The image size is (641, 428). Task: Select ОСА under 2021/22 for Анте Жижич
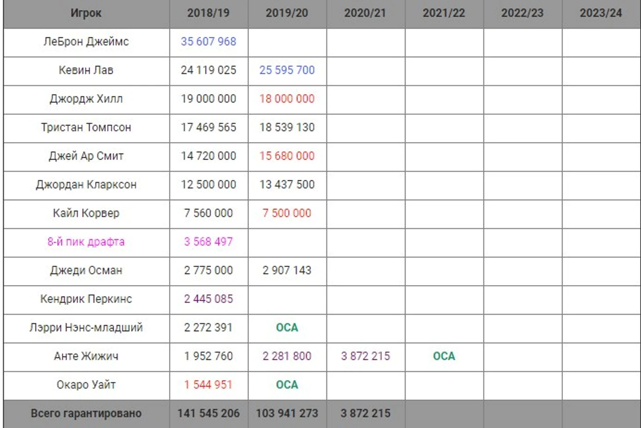pyautogui.click(x=444, y=356)
